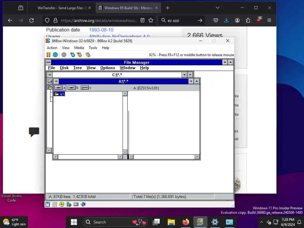Reload the archive.org page
Image resolution: width=304 pixels, height=228 pixels.
[31, 20]
